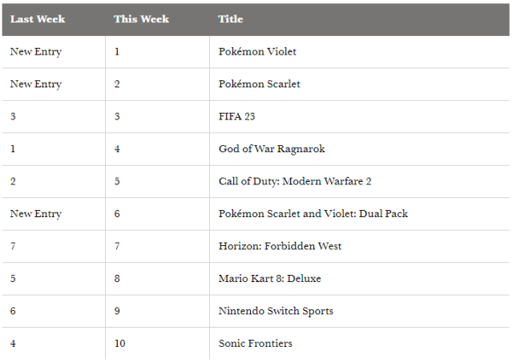Click the Sonic Frontiers title
Screen dimensions: 513x363
(255, 344)
